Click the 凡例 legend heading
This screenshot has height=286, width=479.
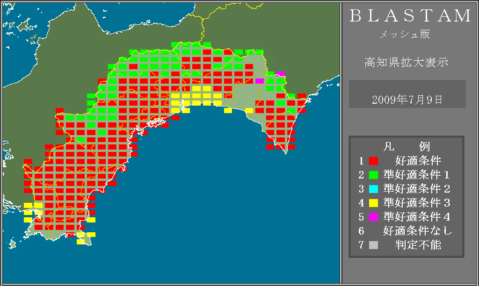coord(406,147)
